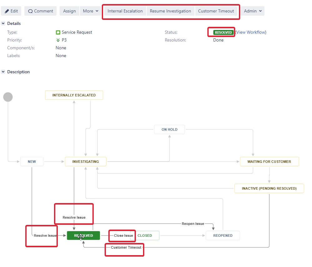
Task: Click Resume Investigation button
Action: pyautogui.click(x=170, y=11)
